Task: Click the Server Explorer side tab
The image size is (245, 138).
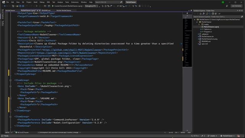Action: point(3,14)
